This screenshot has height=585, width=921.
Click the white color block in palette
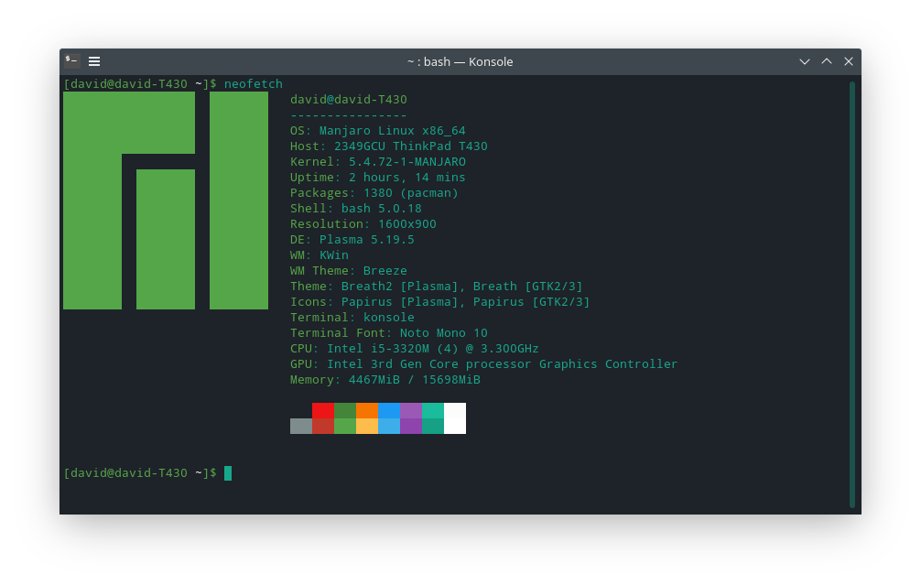(455, 418)
